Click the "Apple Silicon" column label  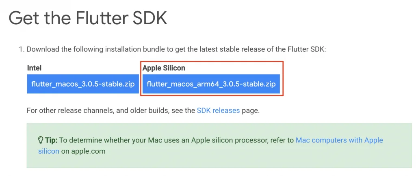point(164,68)
